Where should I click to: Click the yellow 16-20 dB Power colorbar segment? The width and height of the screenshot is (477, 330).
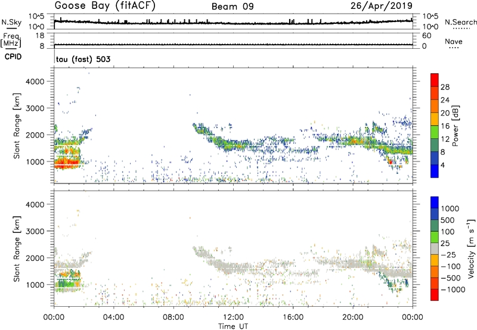(x=435, y=119)
